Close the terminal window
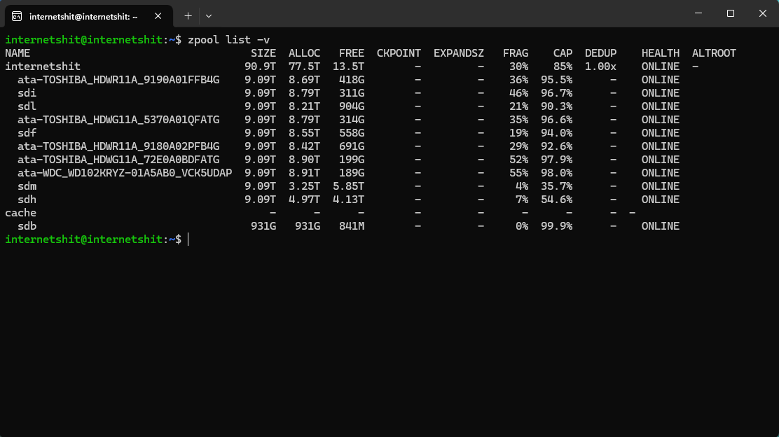The height and width of the screenshot is (437, 779). tap(763, 13)
